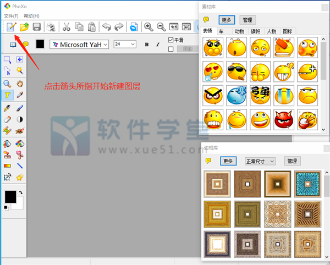The width and height of the screenshot is (330, 265).
Task: Click the Undo arrow icon
Action: (106, 26)
